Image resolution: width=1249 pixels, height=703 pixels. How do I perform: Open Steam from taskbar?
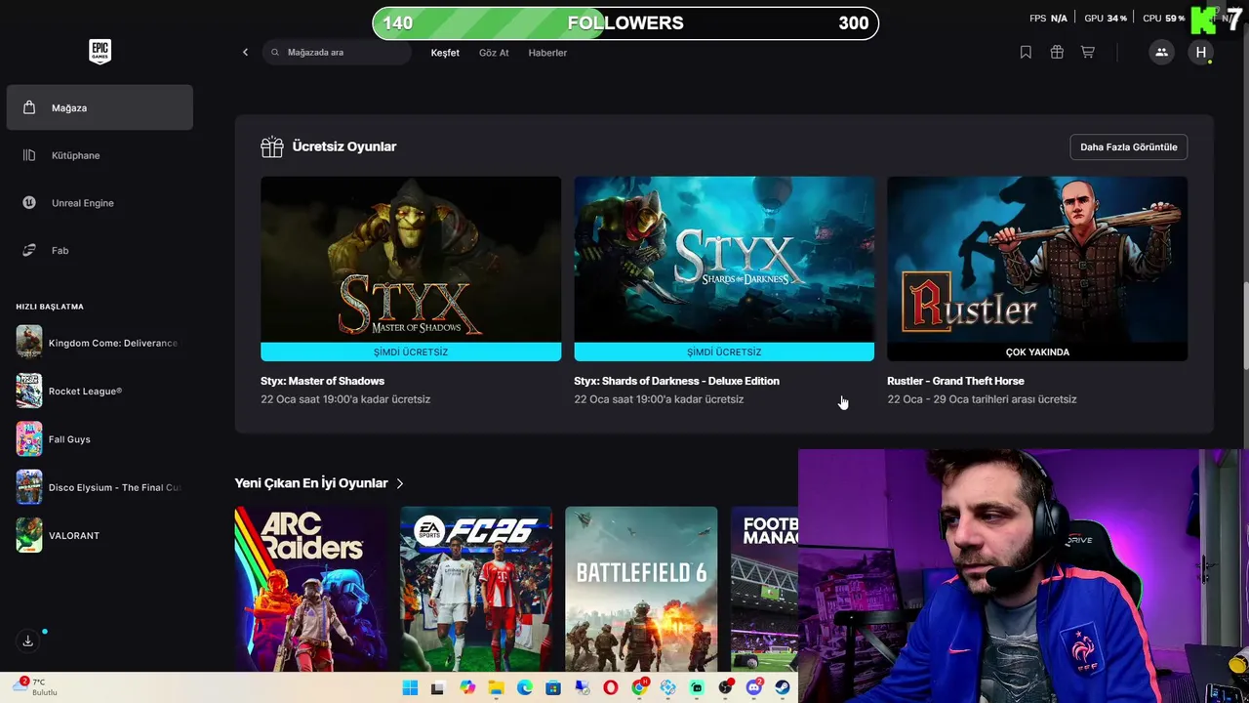pyautogui.click(x=783, y=687)
